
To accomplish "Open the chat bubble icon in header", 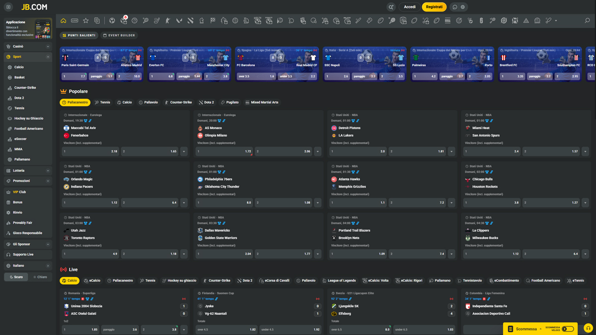I will click(x=454, y=7).
